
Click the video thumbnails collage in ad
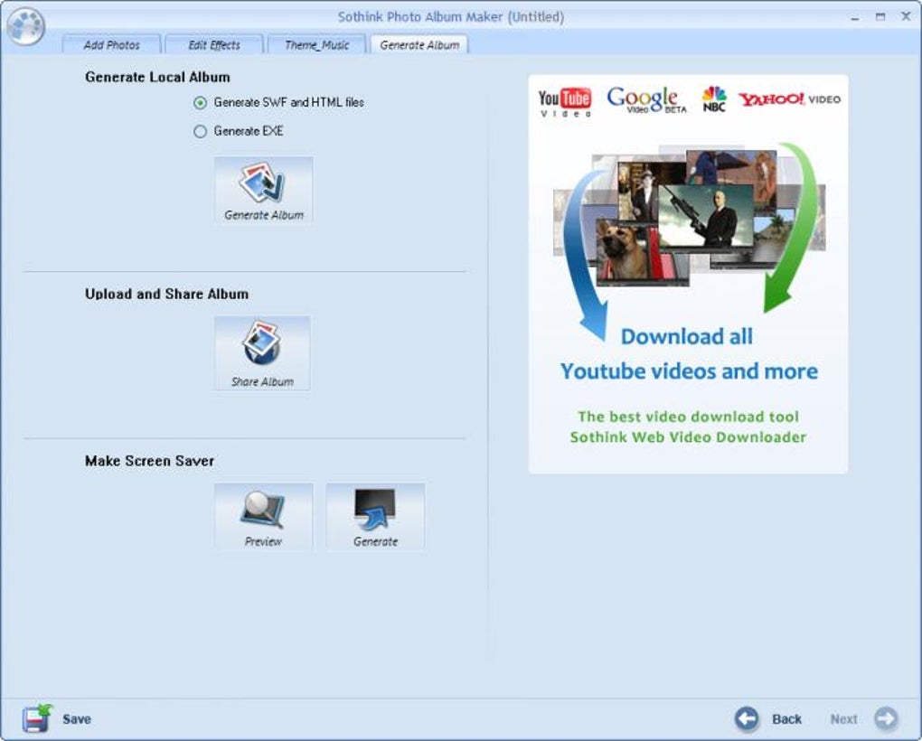689,216
